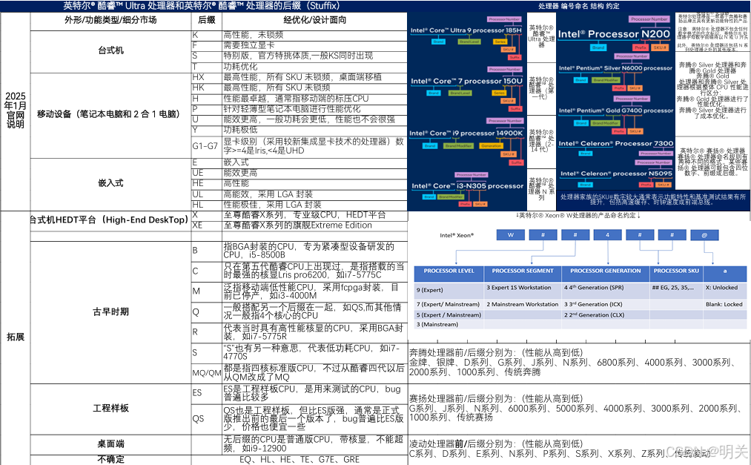The image size is (751, 465).
Task: Click the UE suffix cell
Action: pos(206,174)
